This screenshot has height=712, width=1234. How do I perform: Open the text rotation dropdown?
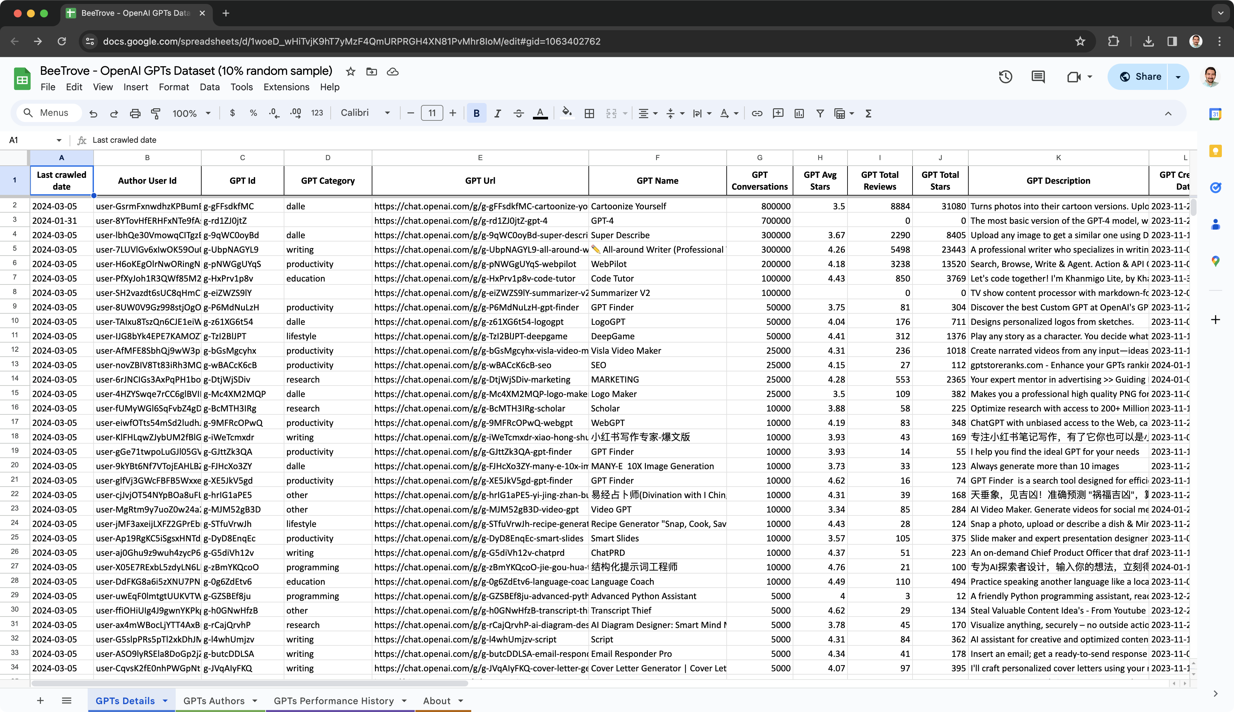tap(729, 114)
